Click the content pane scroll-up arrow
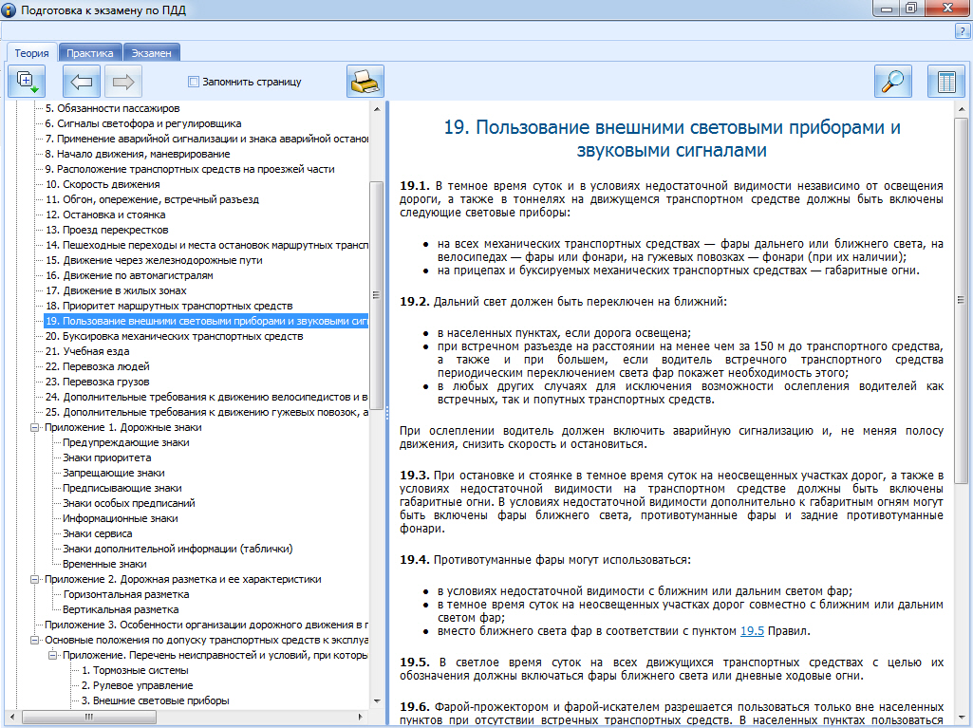Screen dimensions: 973x728 961,108
